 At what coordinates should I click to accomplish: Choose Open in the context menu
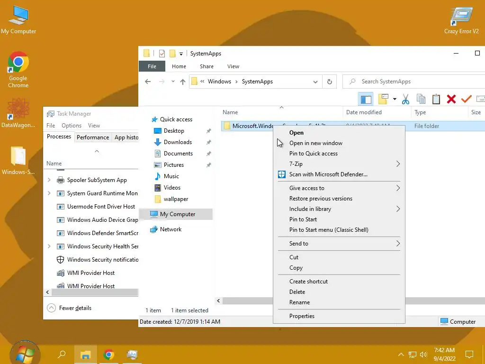click(x=339, y=133)
